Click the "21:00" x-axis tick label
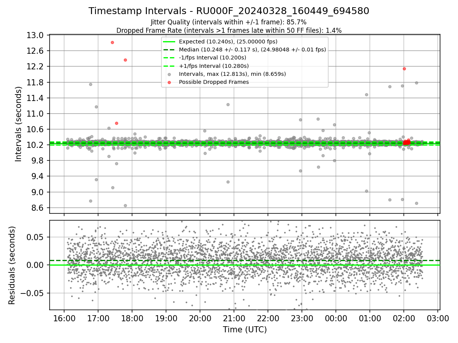This screenshot has height=343, width=458. (234, 318)
